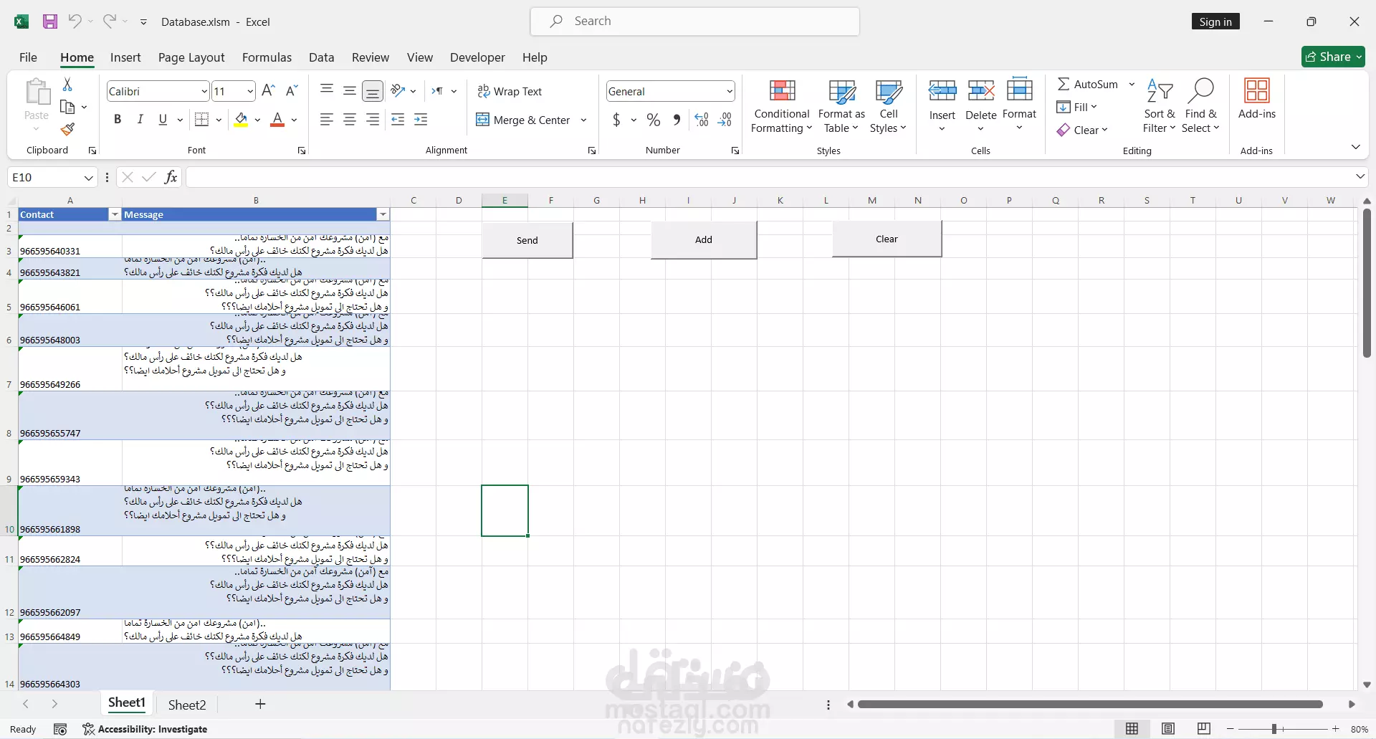Click the Insert Function fx icon
This screenshot has width=1376, height=739.
click(x=171, y=177)
